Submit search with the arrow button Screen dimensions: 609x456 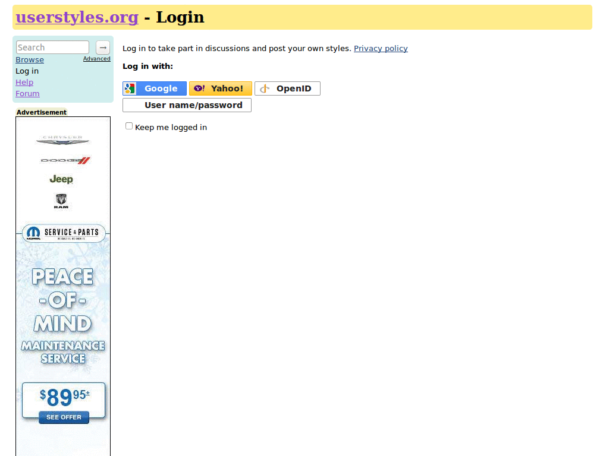103,47
